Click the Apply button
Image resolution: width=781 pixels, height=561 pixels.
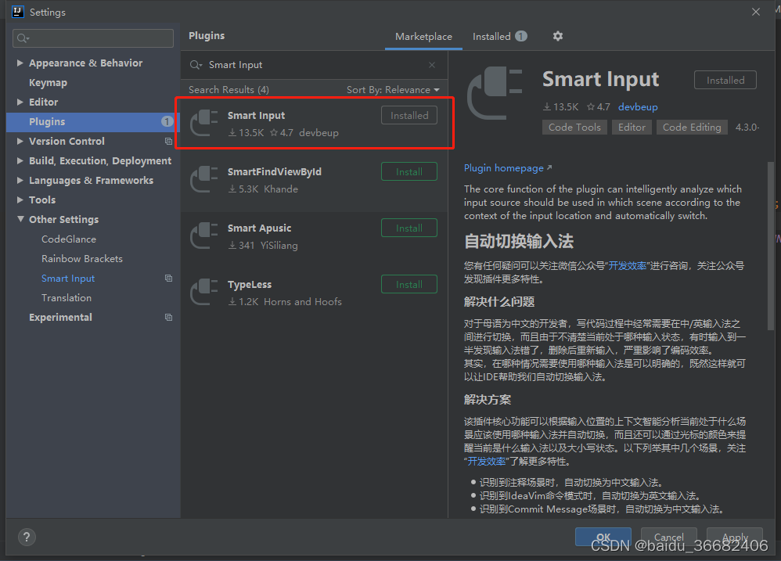(735, 537)
